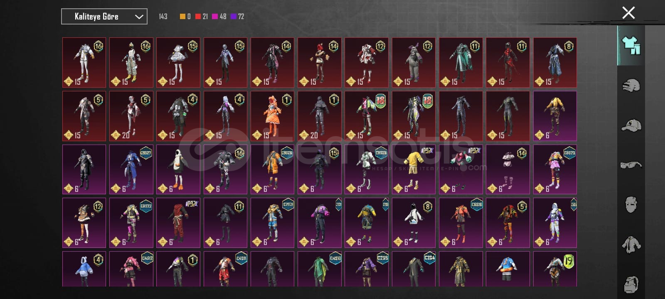Open the Kaliteye Göre sort dropdown
This screenshot has height=299, width=665.
(104, 17)
